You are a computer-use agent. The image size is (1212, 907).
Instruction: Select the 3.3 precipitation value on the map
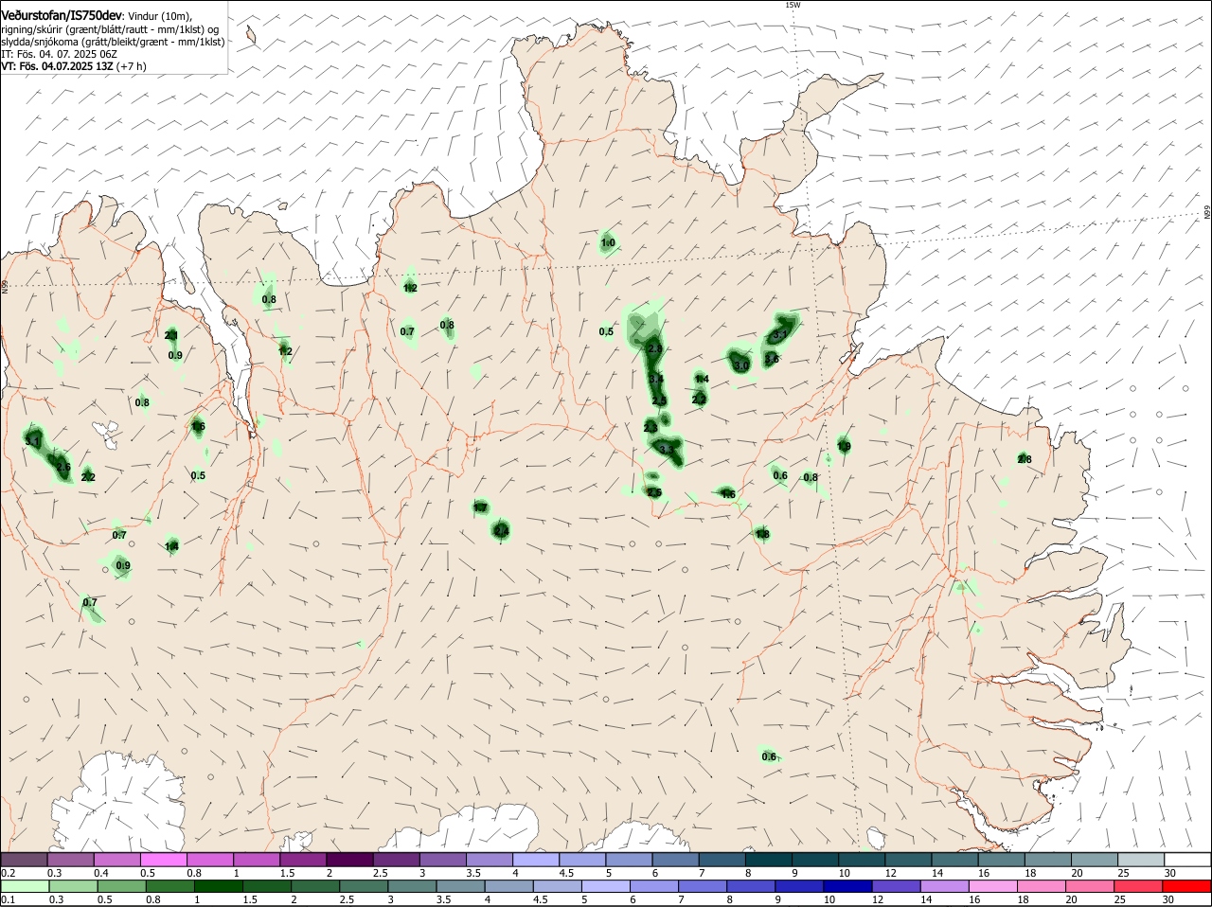pos(666,450)
